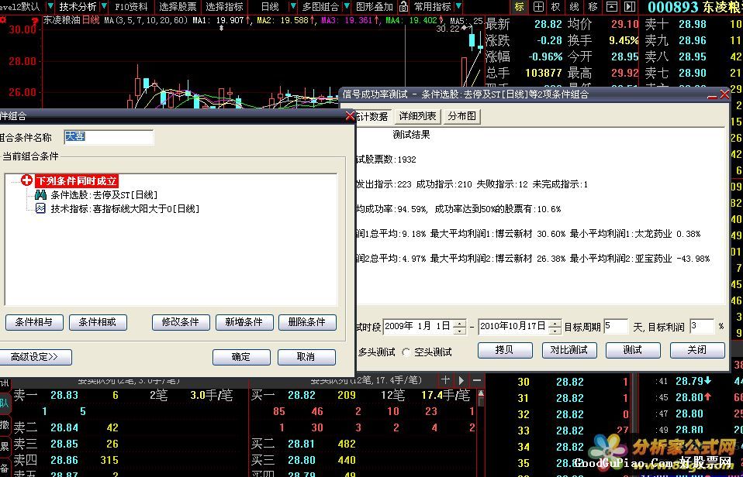This screenshot has height=477, width=743.
Task: Click the 关闭 button in signal test window
Action: pos(697,350)
